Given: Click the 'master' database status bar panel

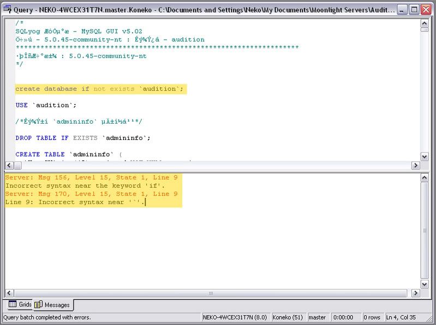Looking at the screenshot, I should click(317, 317).
